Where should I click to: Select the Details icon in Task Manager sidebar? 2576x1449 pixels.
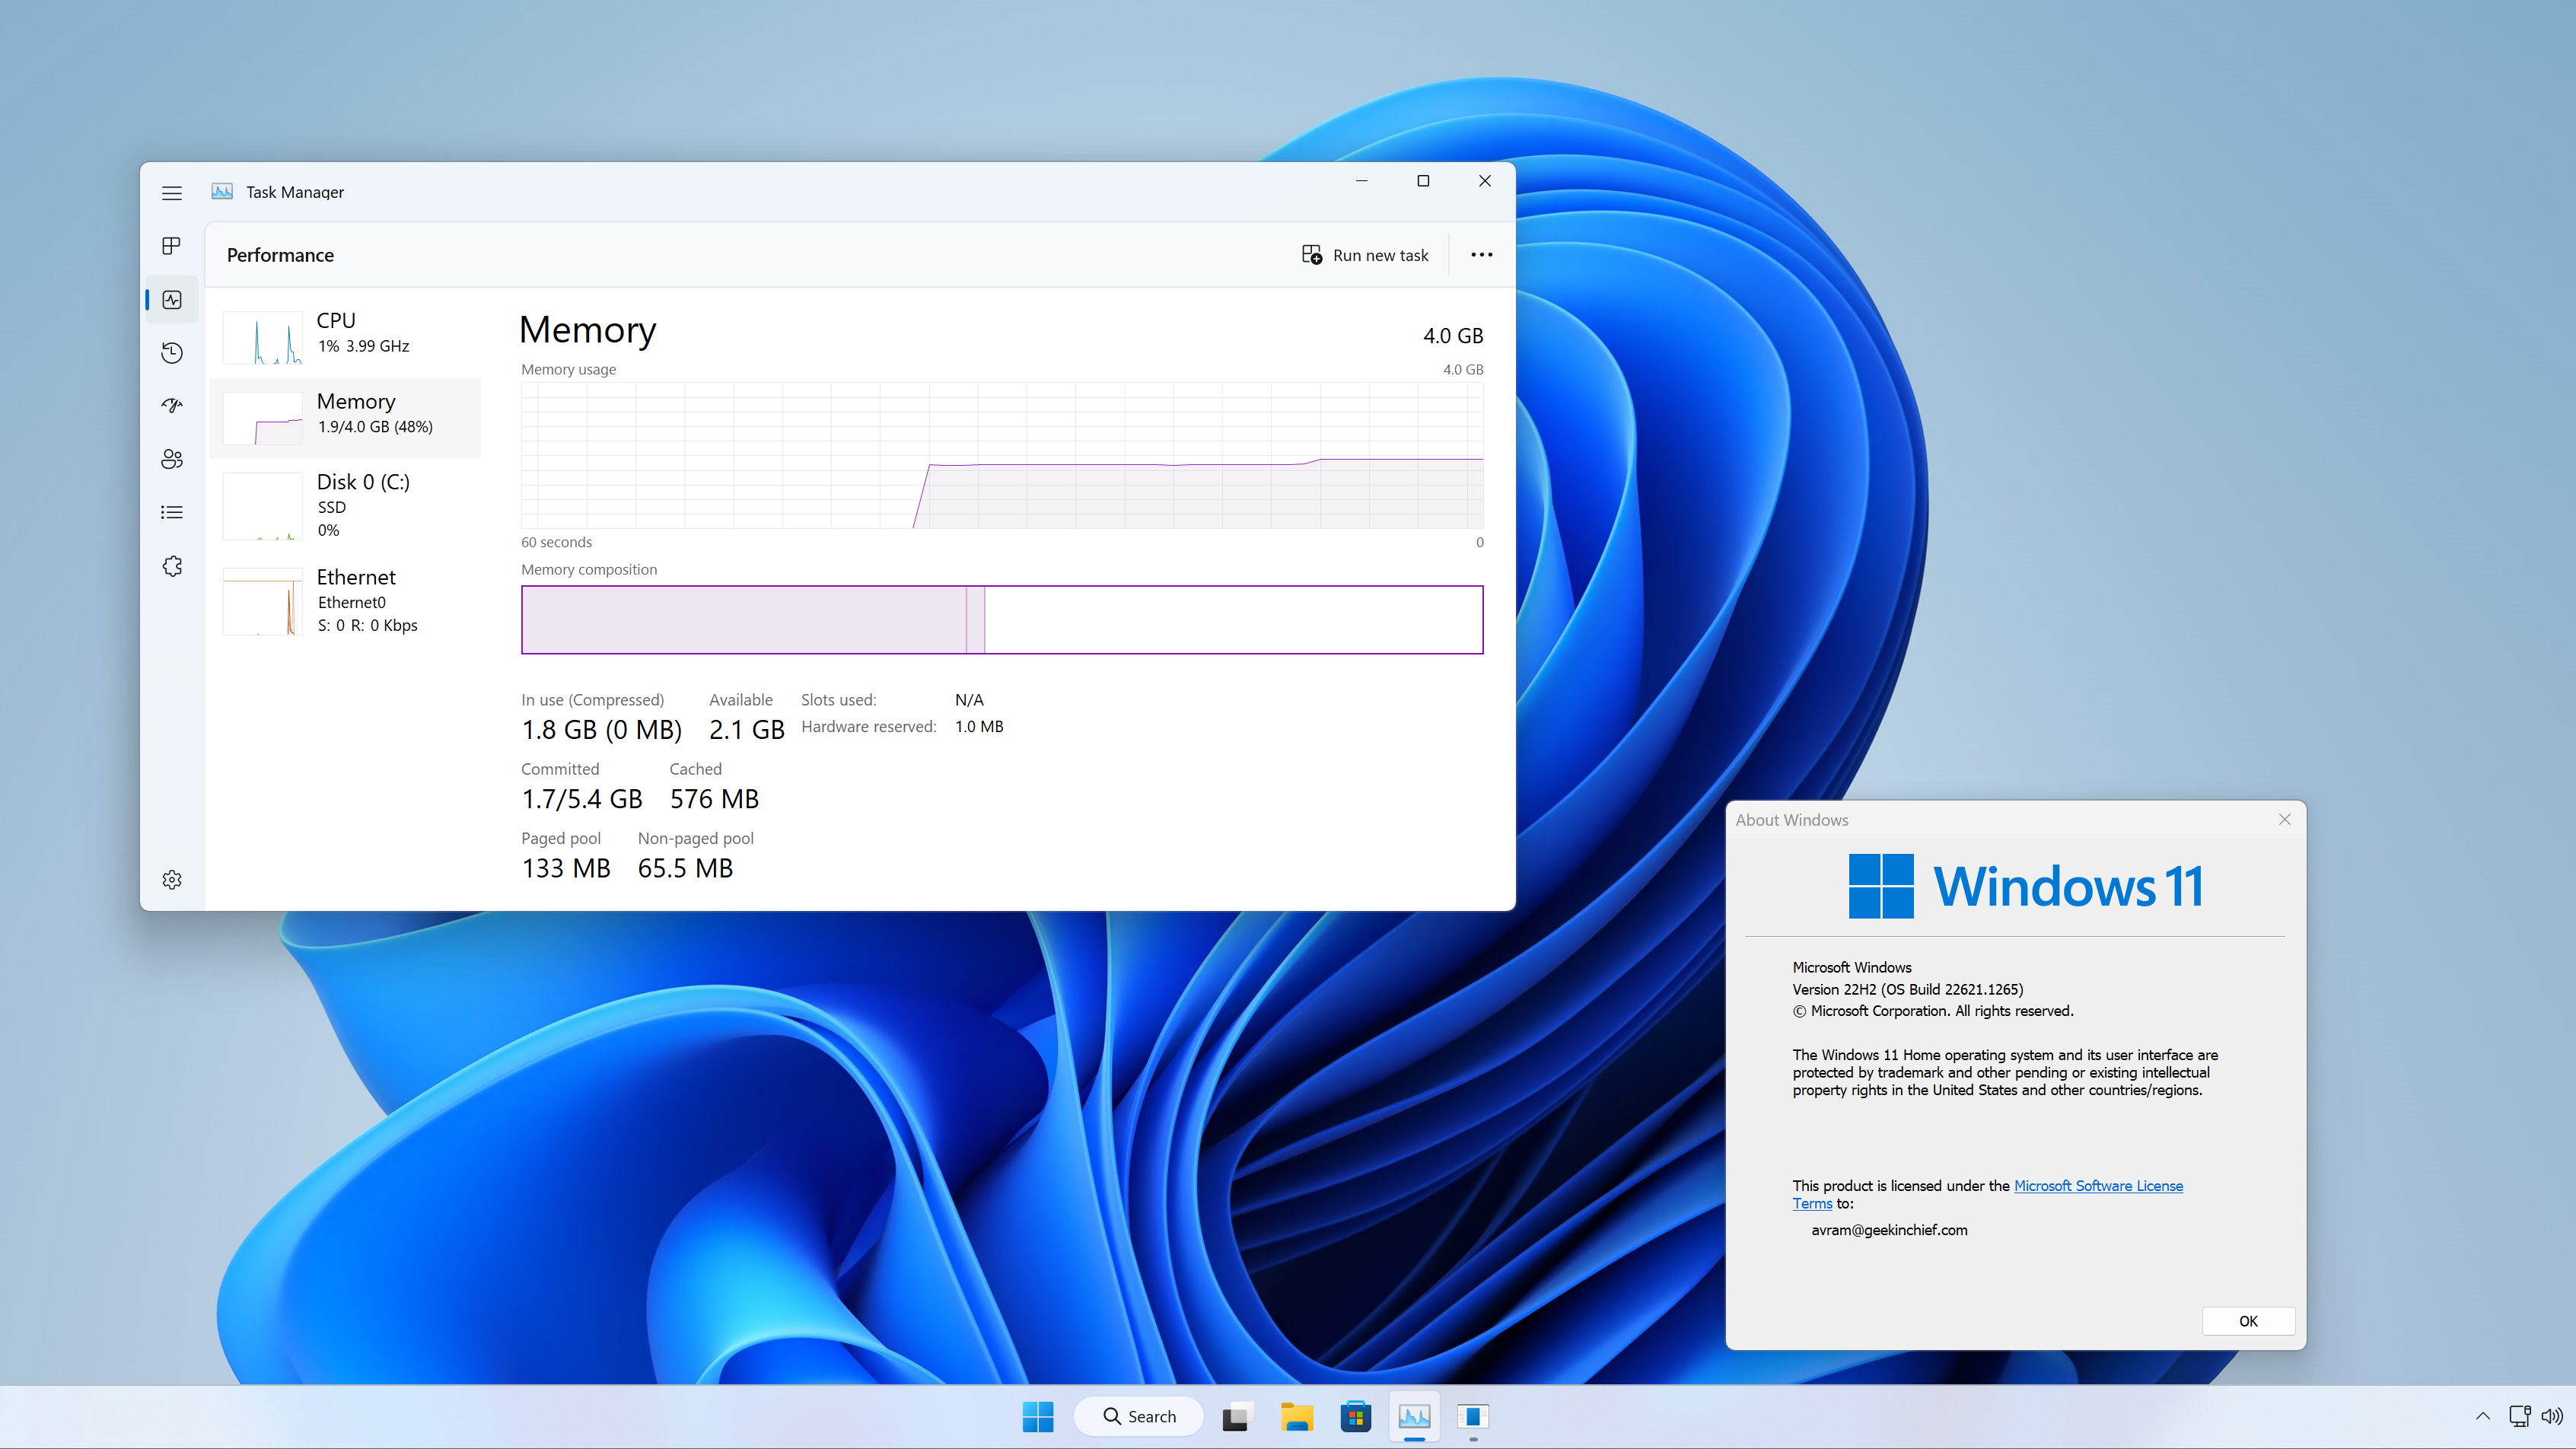click(172, 511)
